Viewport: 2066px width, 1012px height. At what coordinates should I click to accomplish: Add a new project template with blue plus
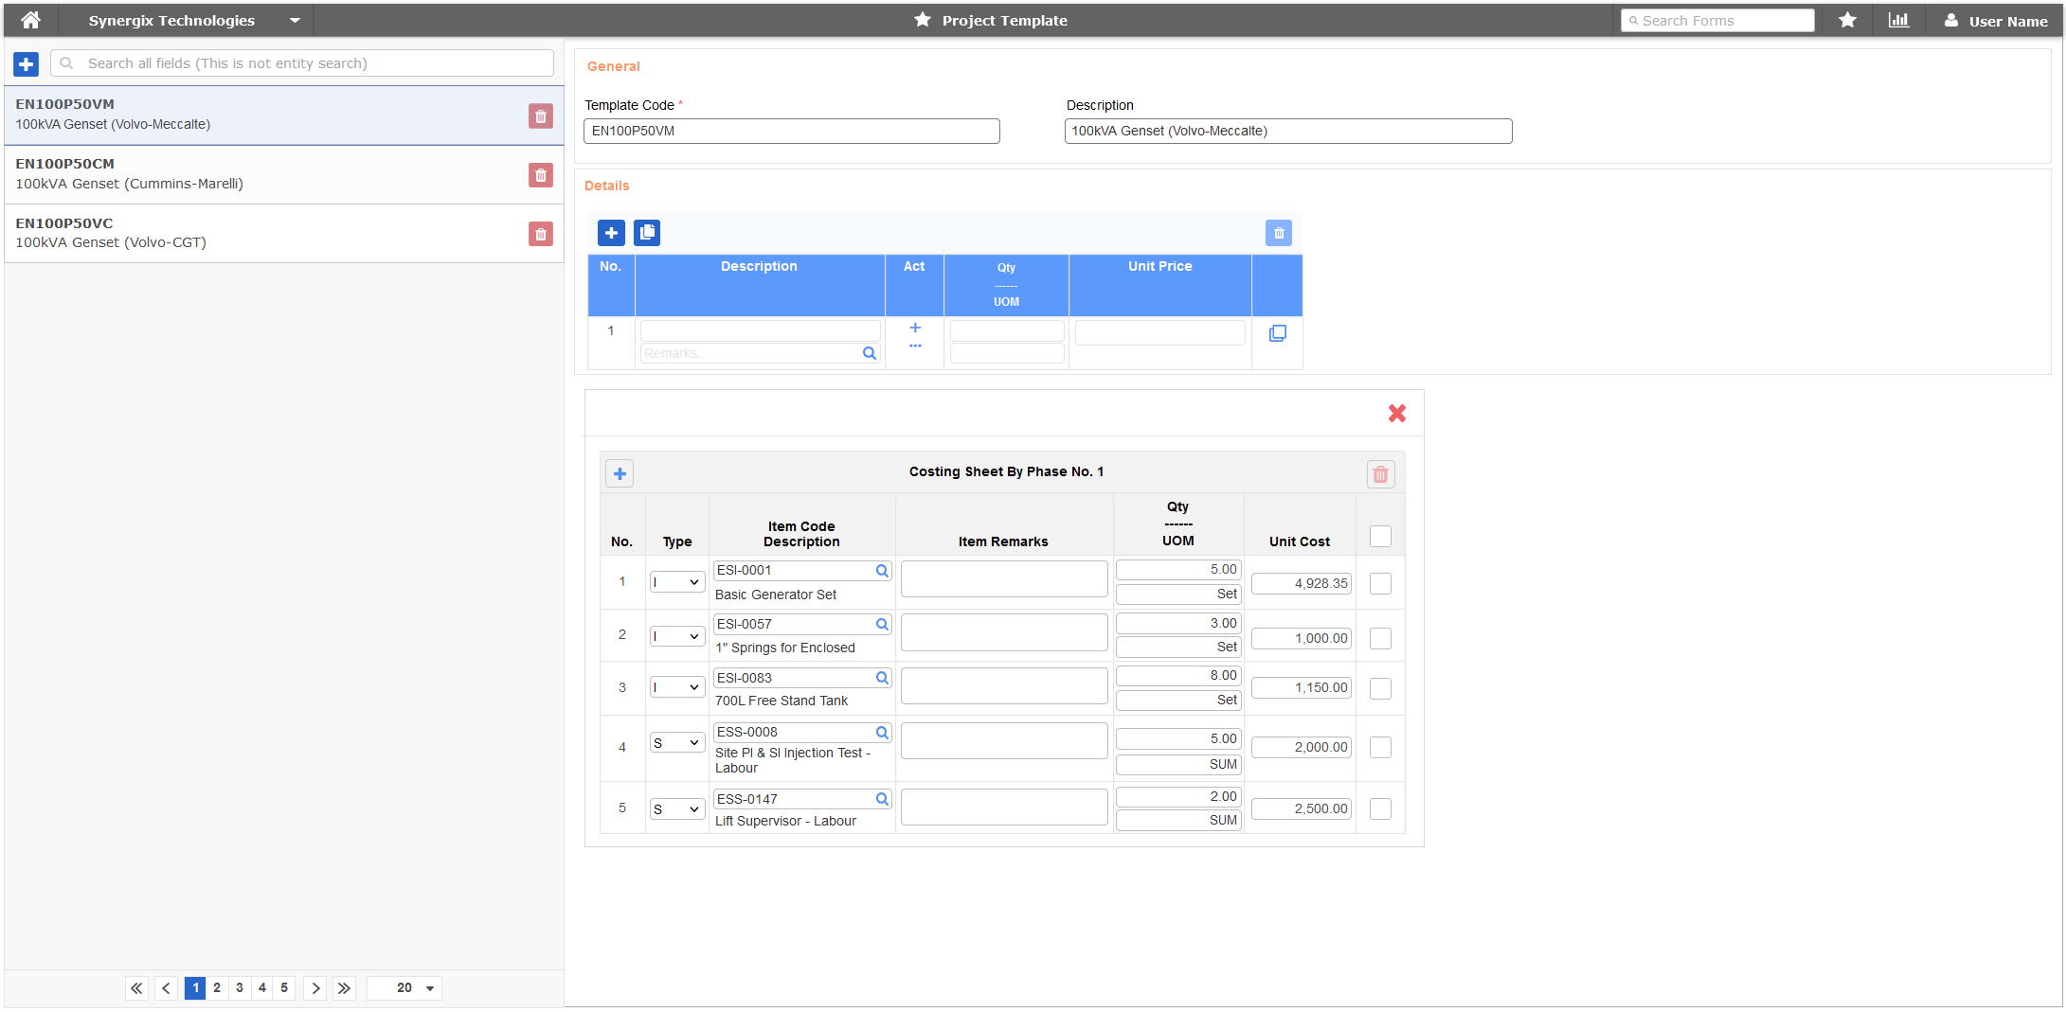(25, 63)
